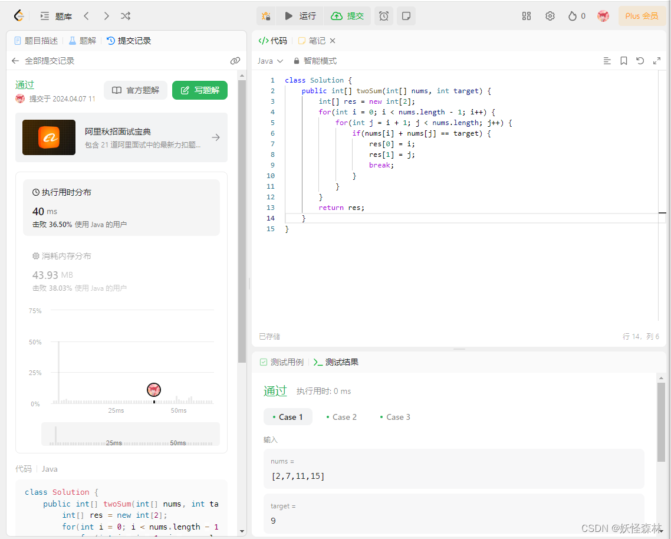Copy submission link icon

coord(235,61)
